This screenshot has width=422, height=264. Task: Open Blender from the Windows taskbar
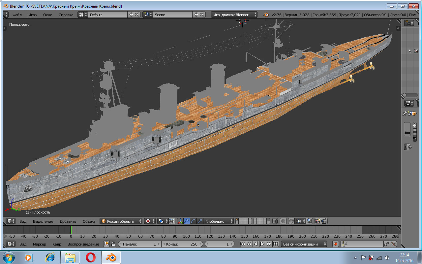pos(111,257)
